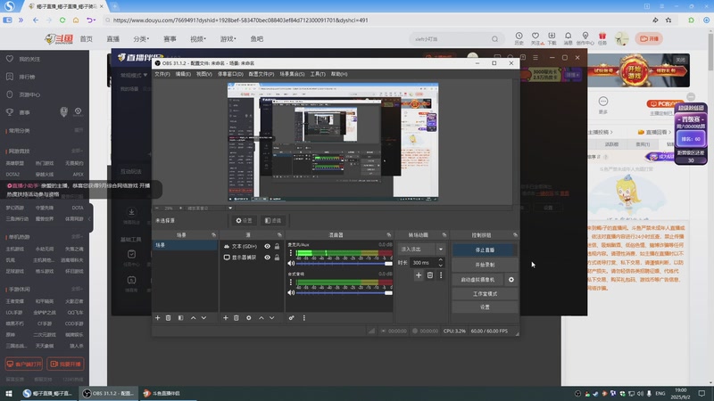This screenshot has height=401, width=714.
Task: Click 工作室模式 studio mode button
Action: pyautogui.click(x=485, y=294)
